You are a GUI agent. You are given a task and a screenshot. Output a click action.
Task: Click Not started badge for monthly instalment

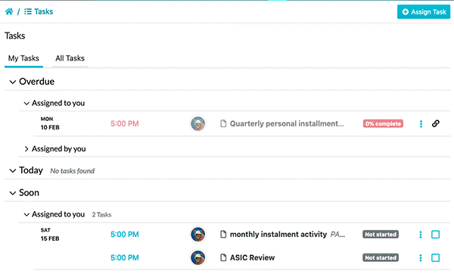381,235
